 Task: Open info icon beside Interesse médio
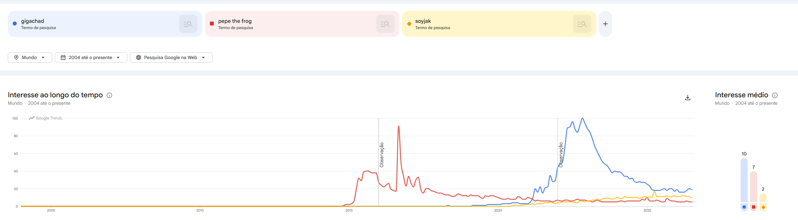click(775, 95)
